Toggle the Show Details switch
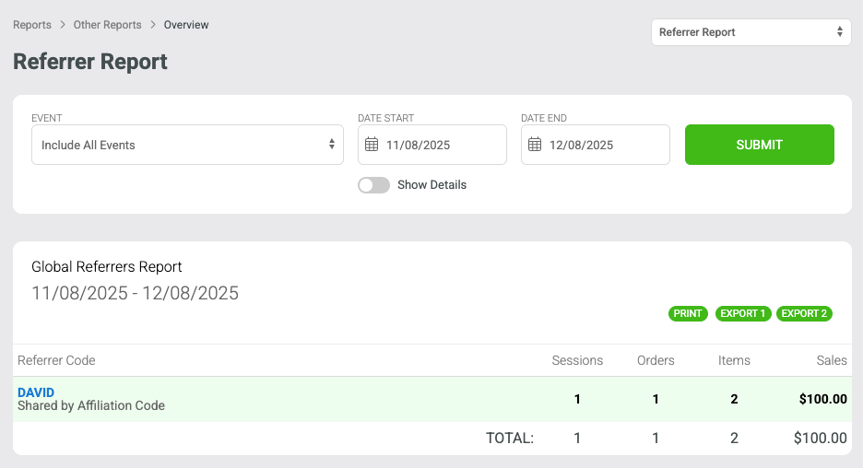Screen dimensions: 863x468 [x=373, y=185]
